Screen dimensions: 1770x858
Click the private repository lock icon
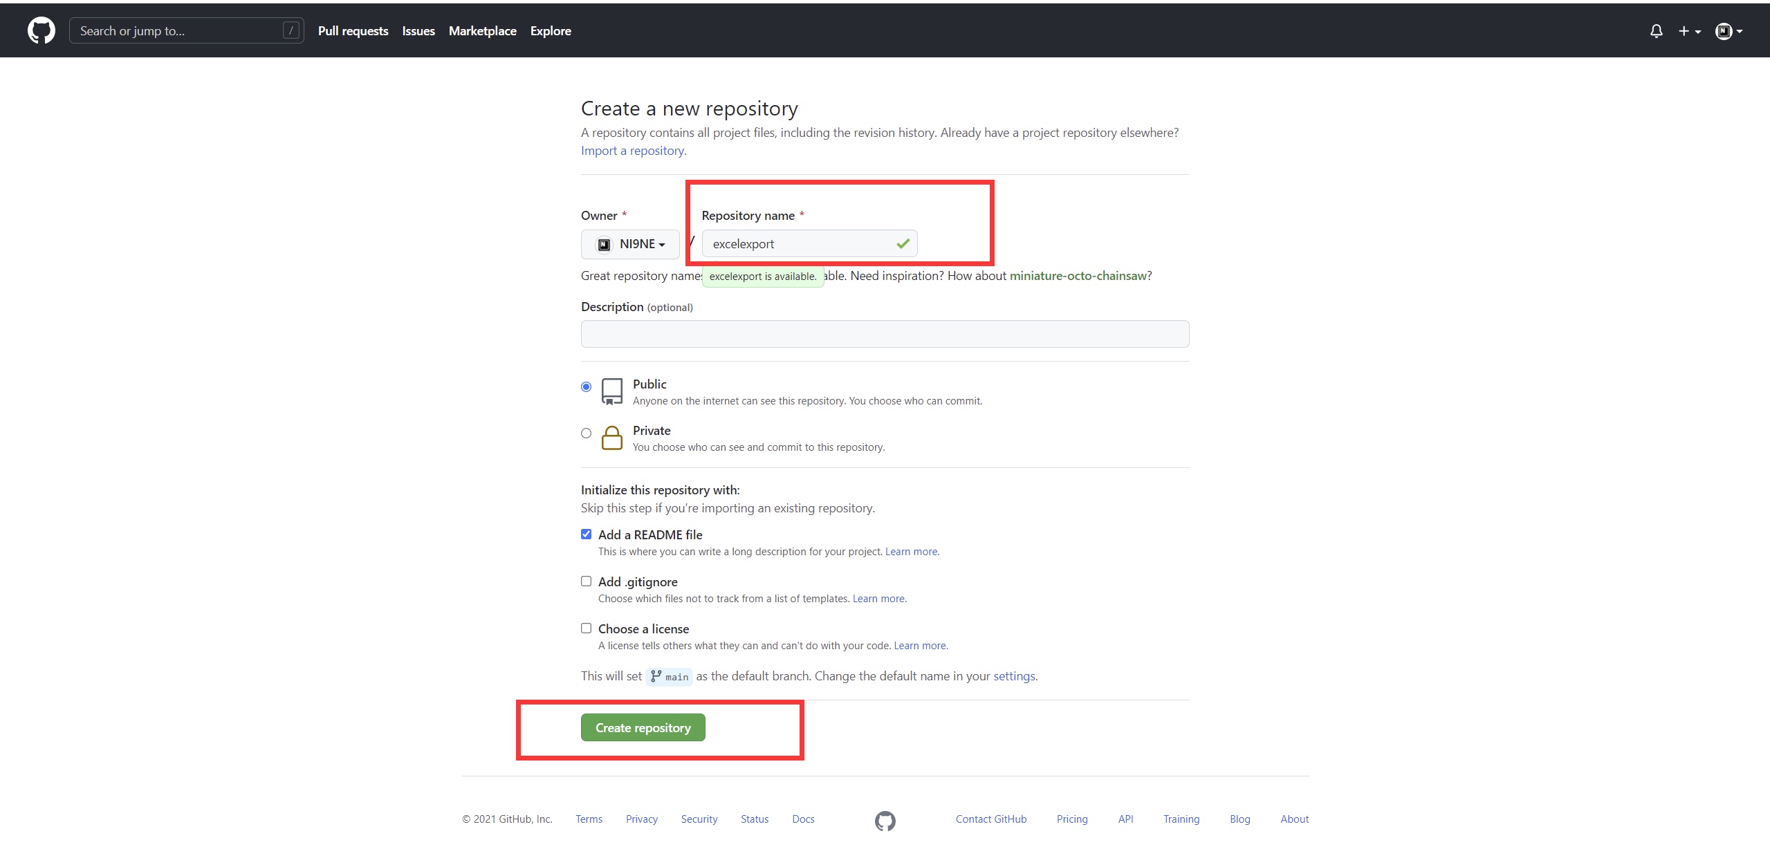click(611, 438)
